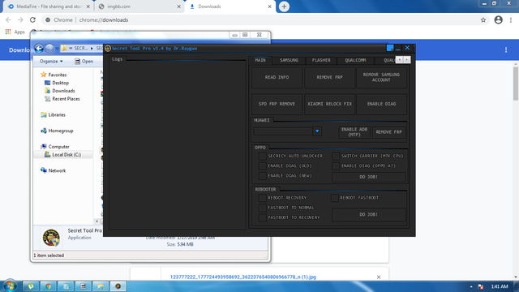
Task: Check Reboot Recovery option
Action: click(263, 198)
